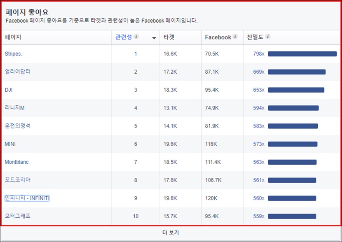342x242 pixels.
Task: Click 14.1K target value
Action: click(x=170, y=126)
